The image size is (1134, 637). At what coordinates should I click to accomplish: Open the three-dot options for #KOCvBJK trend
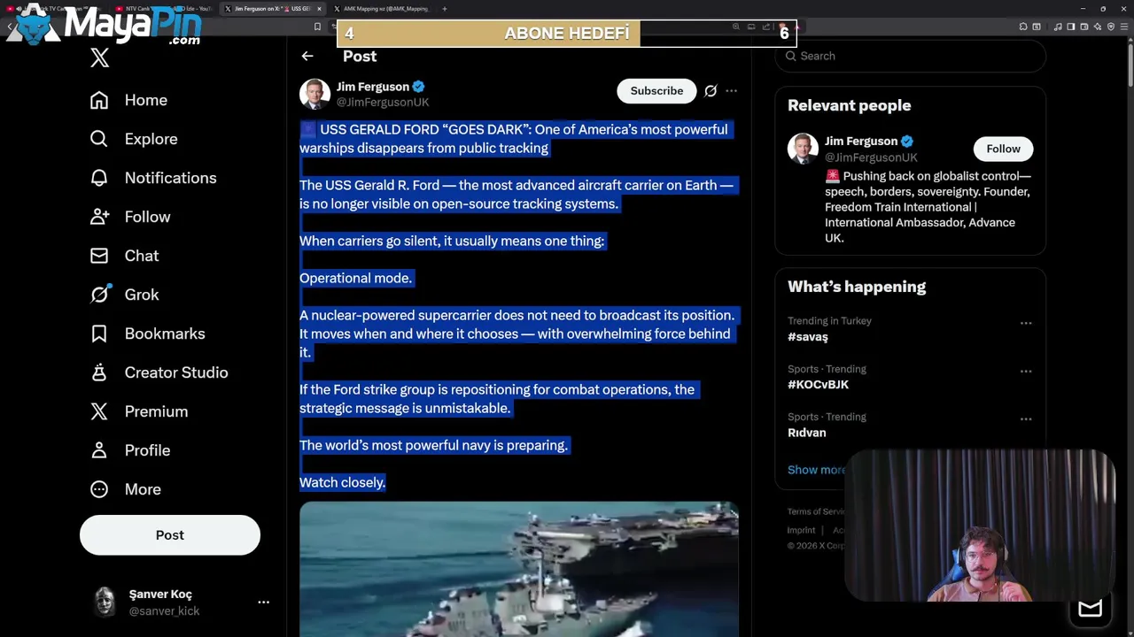[1026, 371]
